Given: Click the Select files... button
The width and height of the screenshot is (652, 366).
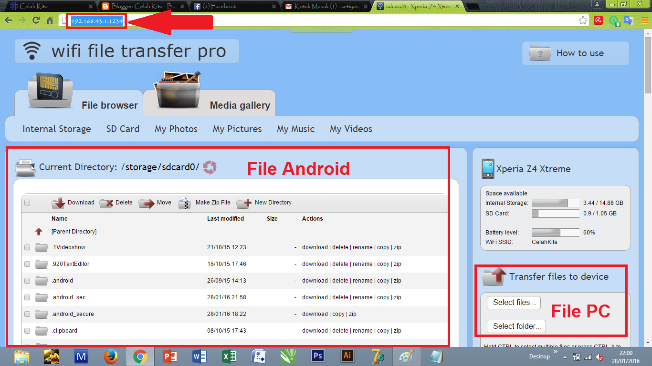Looking at the screenshot, I should point(514,302).
